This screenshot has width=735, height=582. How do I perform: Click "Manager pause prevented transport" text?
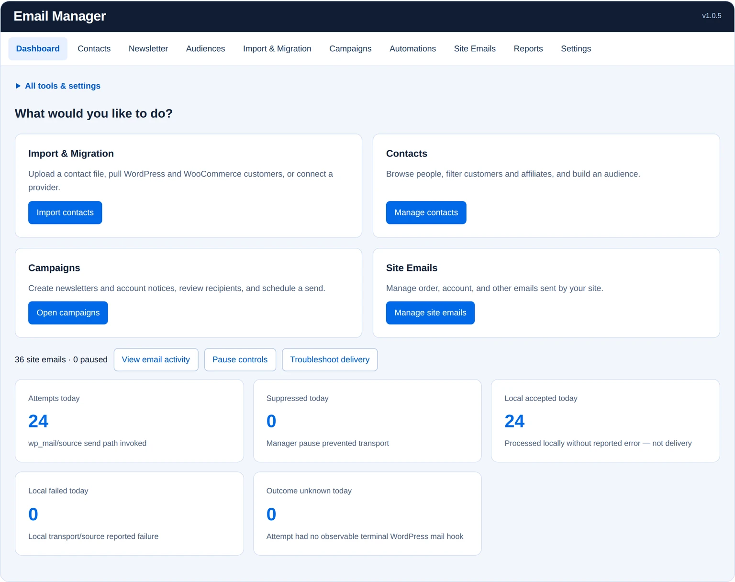328,444
